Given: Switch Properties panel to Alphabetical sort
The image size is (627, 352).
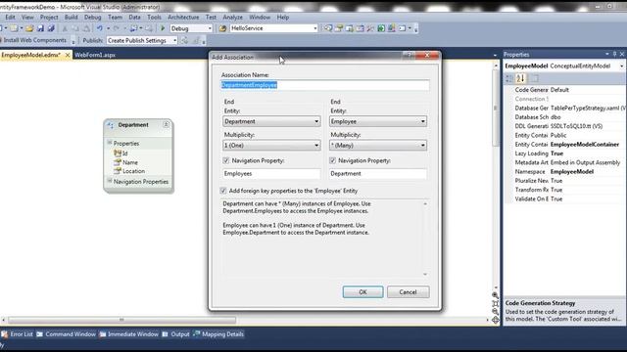Looking at the screenshot, I should click(520, 78).
